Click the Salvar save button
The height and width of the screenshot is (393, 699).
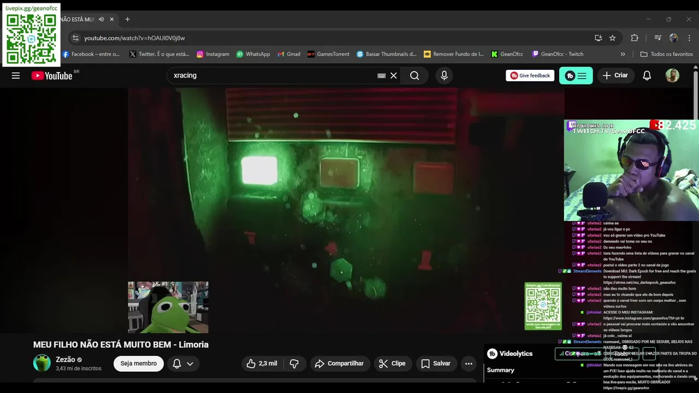click(x=436, y=364)
